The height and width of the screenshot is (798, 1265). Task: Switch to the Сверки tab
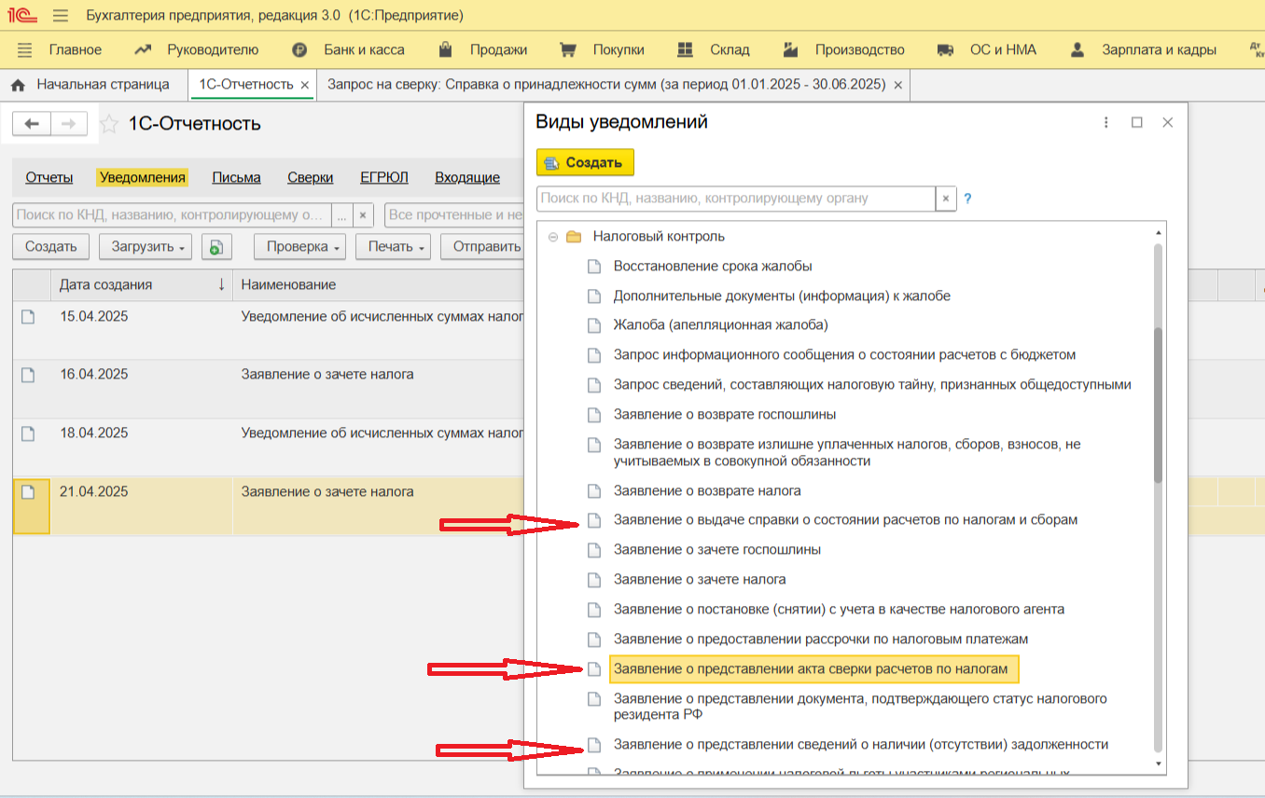click(310, 177)
